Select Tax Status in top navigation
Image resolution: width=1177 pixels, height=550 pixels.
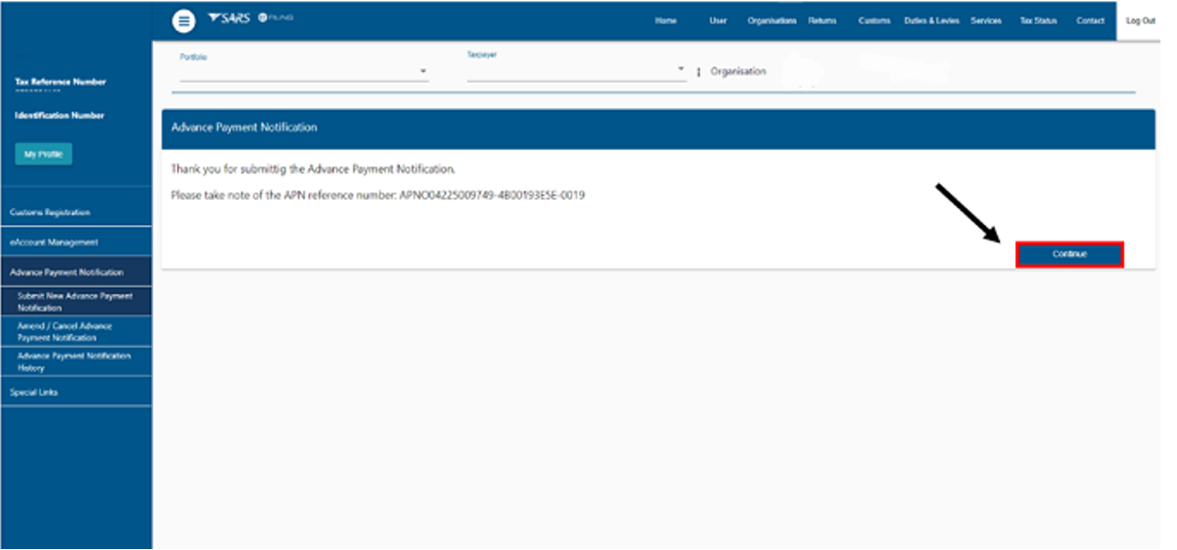click(x=1038, y=21)
